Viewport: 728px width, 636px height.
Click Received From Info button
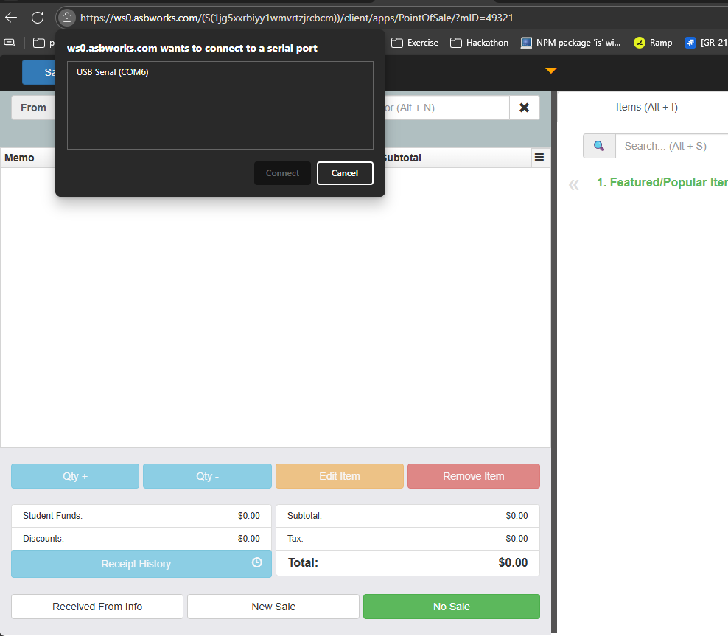pos(97,607)
